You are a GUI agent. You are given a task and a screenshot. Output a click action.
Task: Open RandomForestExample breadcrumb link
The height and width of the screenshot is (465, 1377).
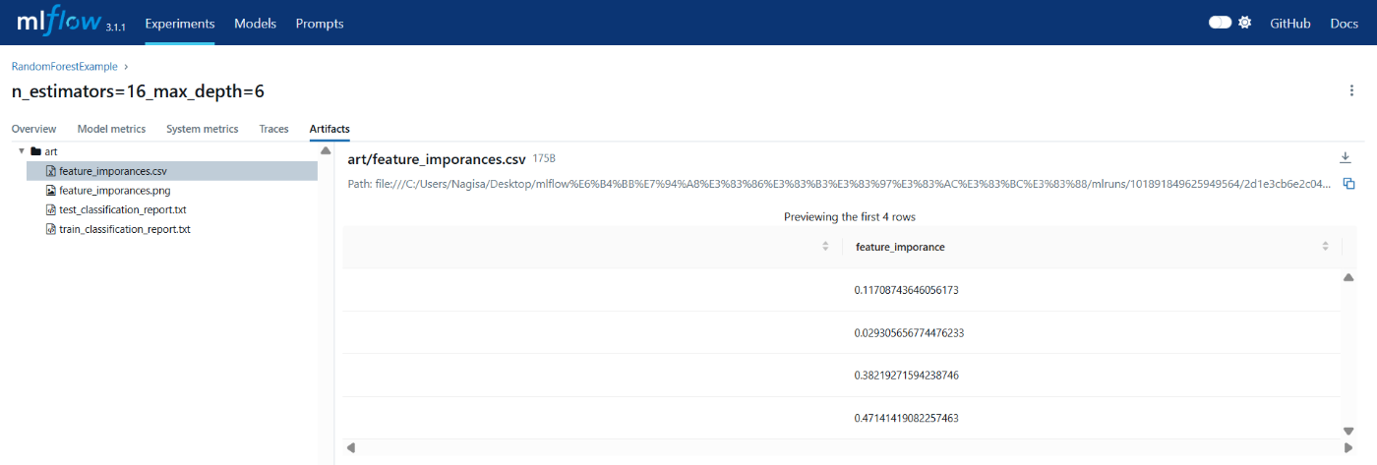[x=64, y=67]
